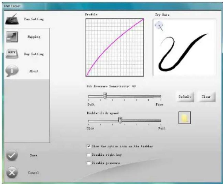The image size is (223, 184).
Task: Click the Profile label
Action: click(x=91, y=14)
